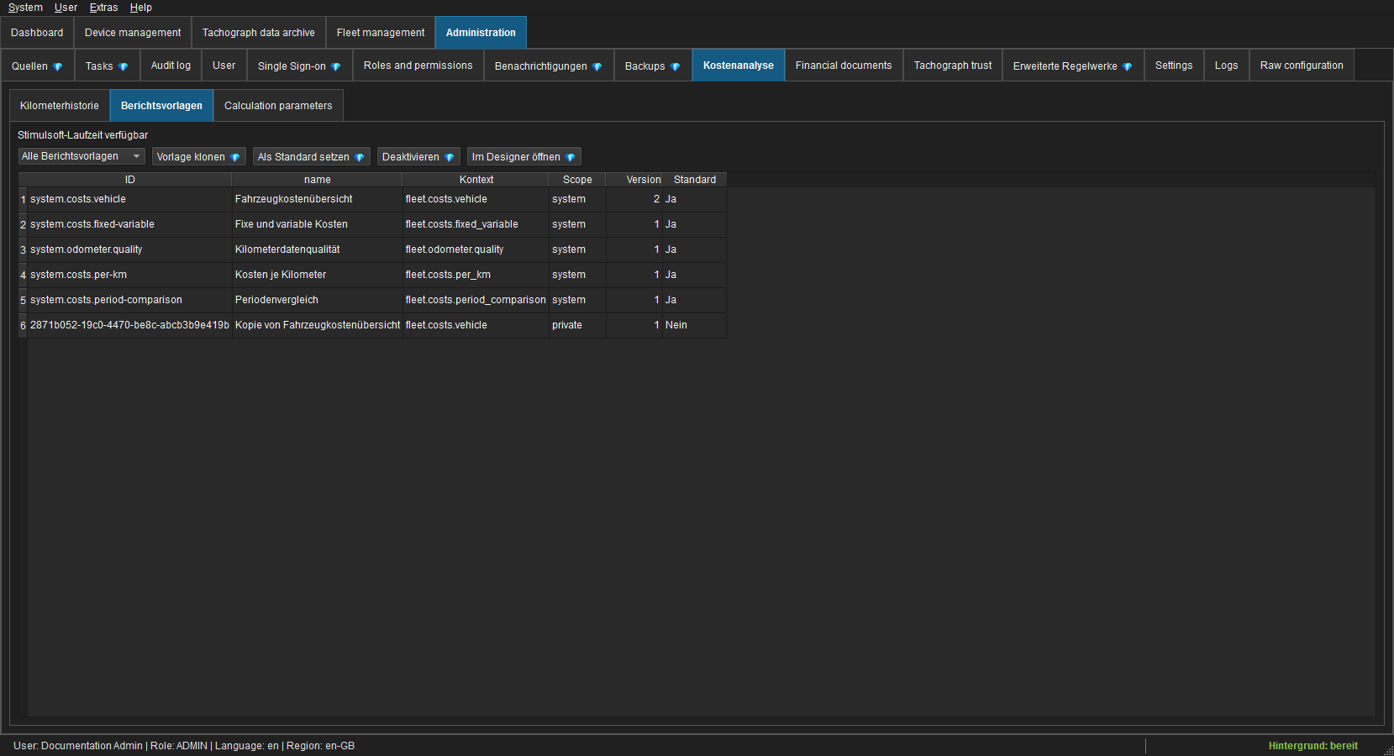Screen dimensions: 1394x756
Task: Open the Settings tab
Action: tap(1174, 66)
